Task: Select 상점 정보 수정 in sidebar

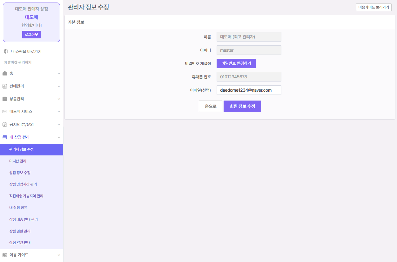Action: point(20,173)
